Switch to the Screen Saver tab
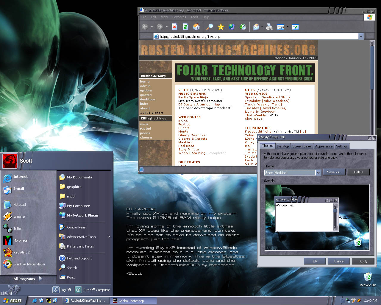This screenshot has height=305, width=381. pos(302,146)
